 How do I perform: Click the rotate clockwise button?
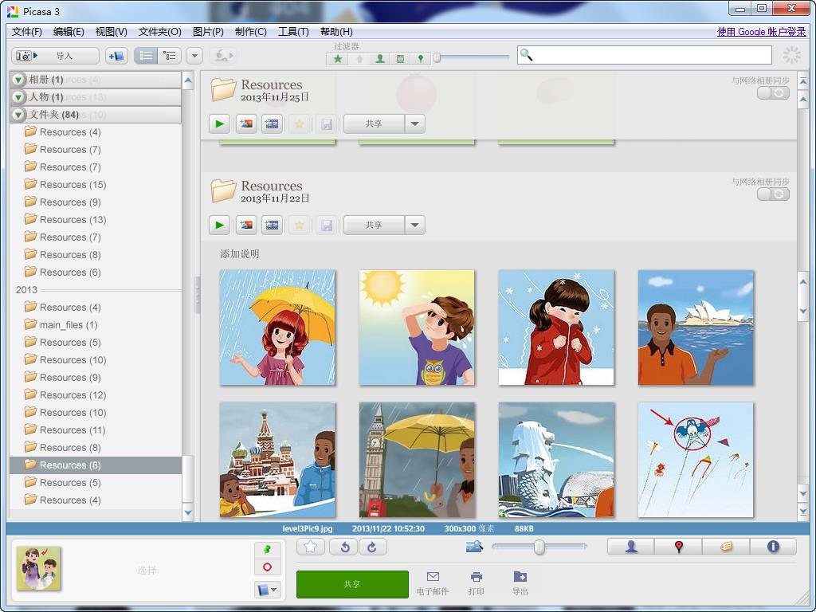[x=371, y=547]
